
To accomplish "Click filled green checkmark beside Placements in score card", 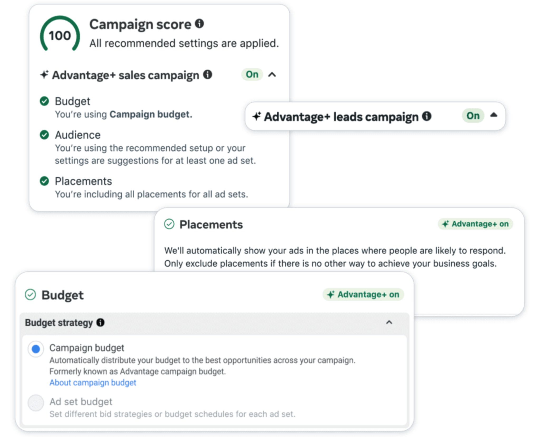I will (44, 181).
